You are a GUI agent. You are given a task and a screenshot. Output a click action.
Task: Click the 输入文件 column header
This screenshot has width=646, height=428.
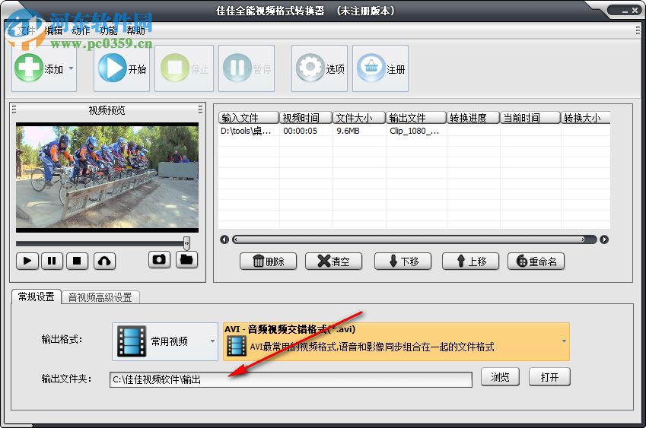tap(249, 118)
